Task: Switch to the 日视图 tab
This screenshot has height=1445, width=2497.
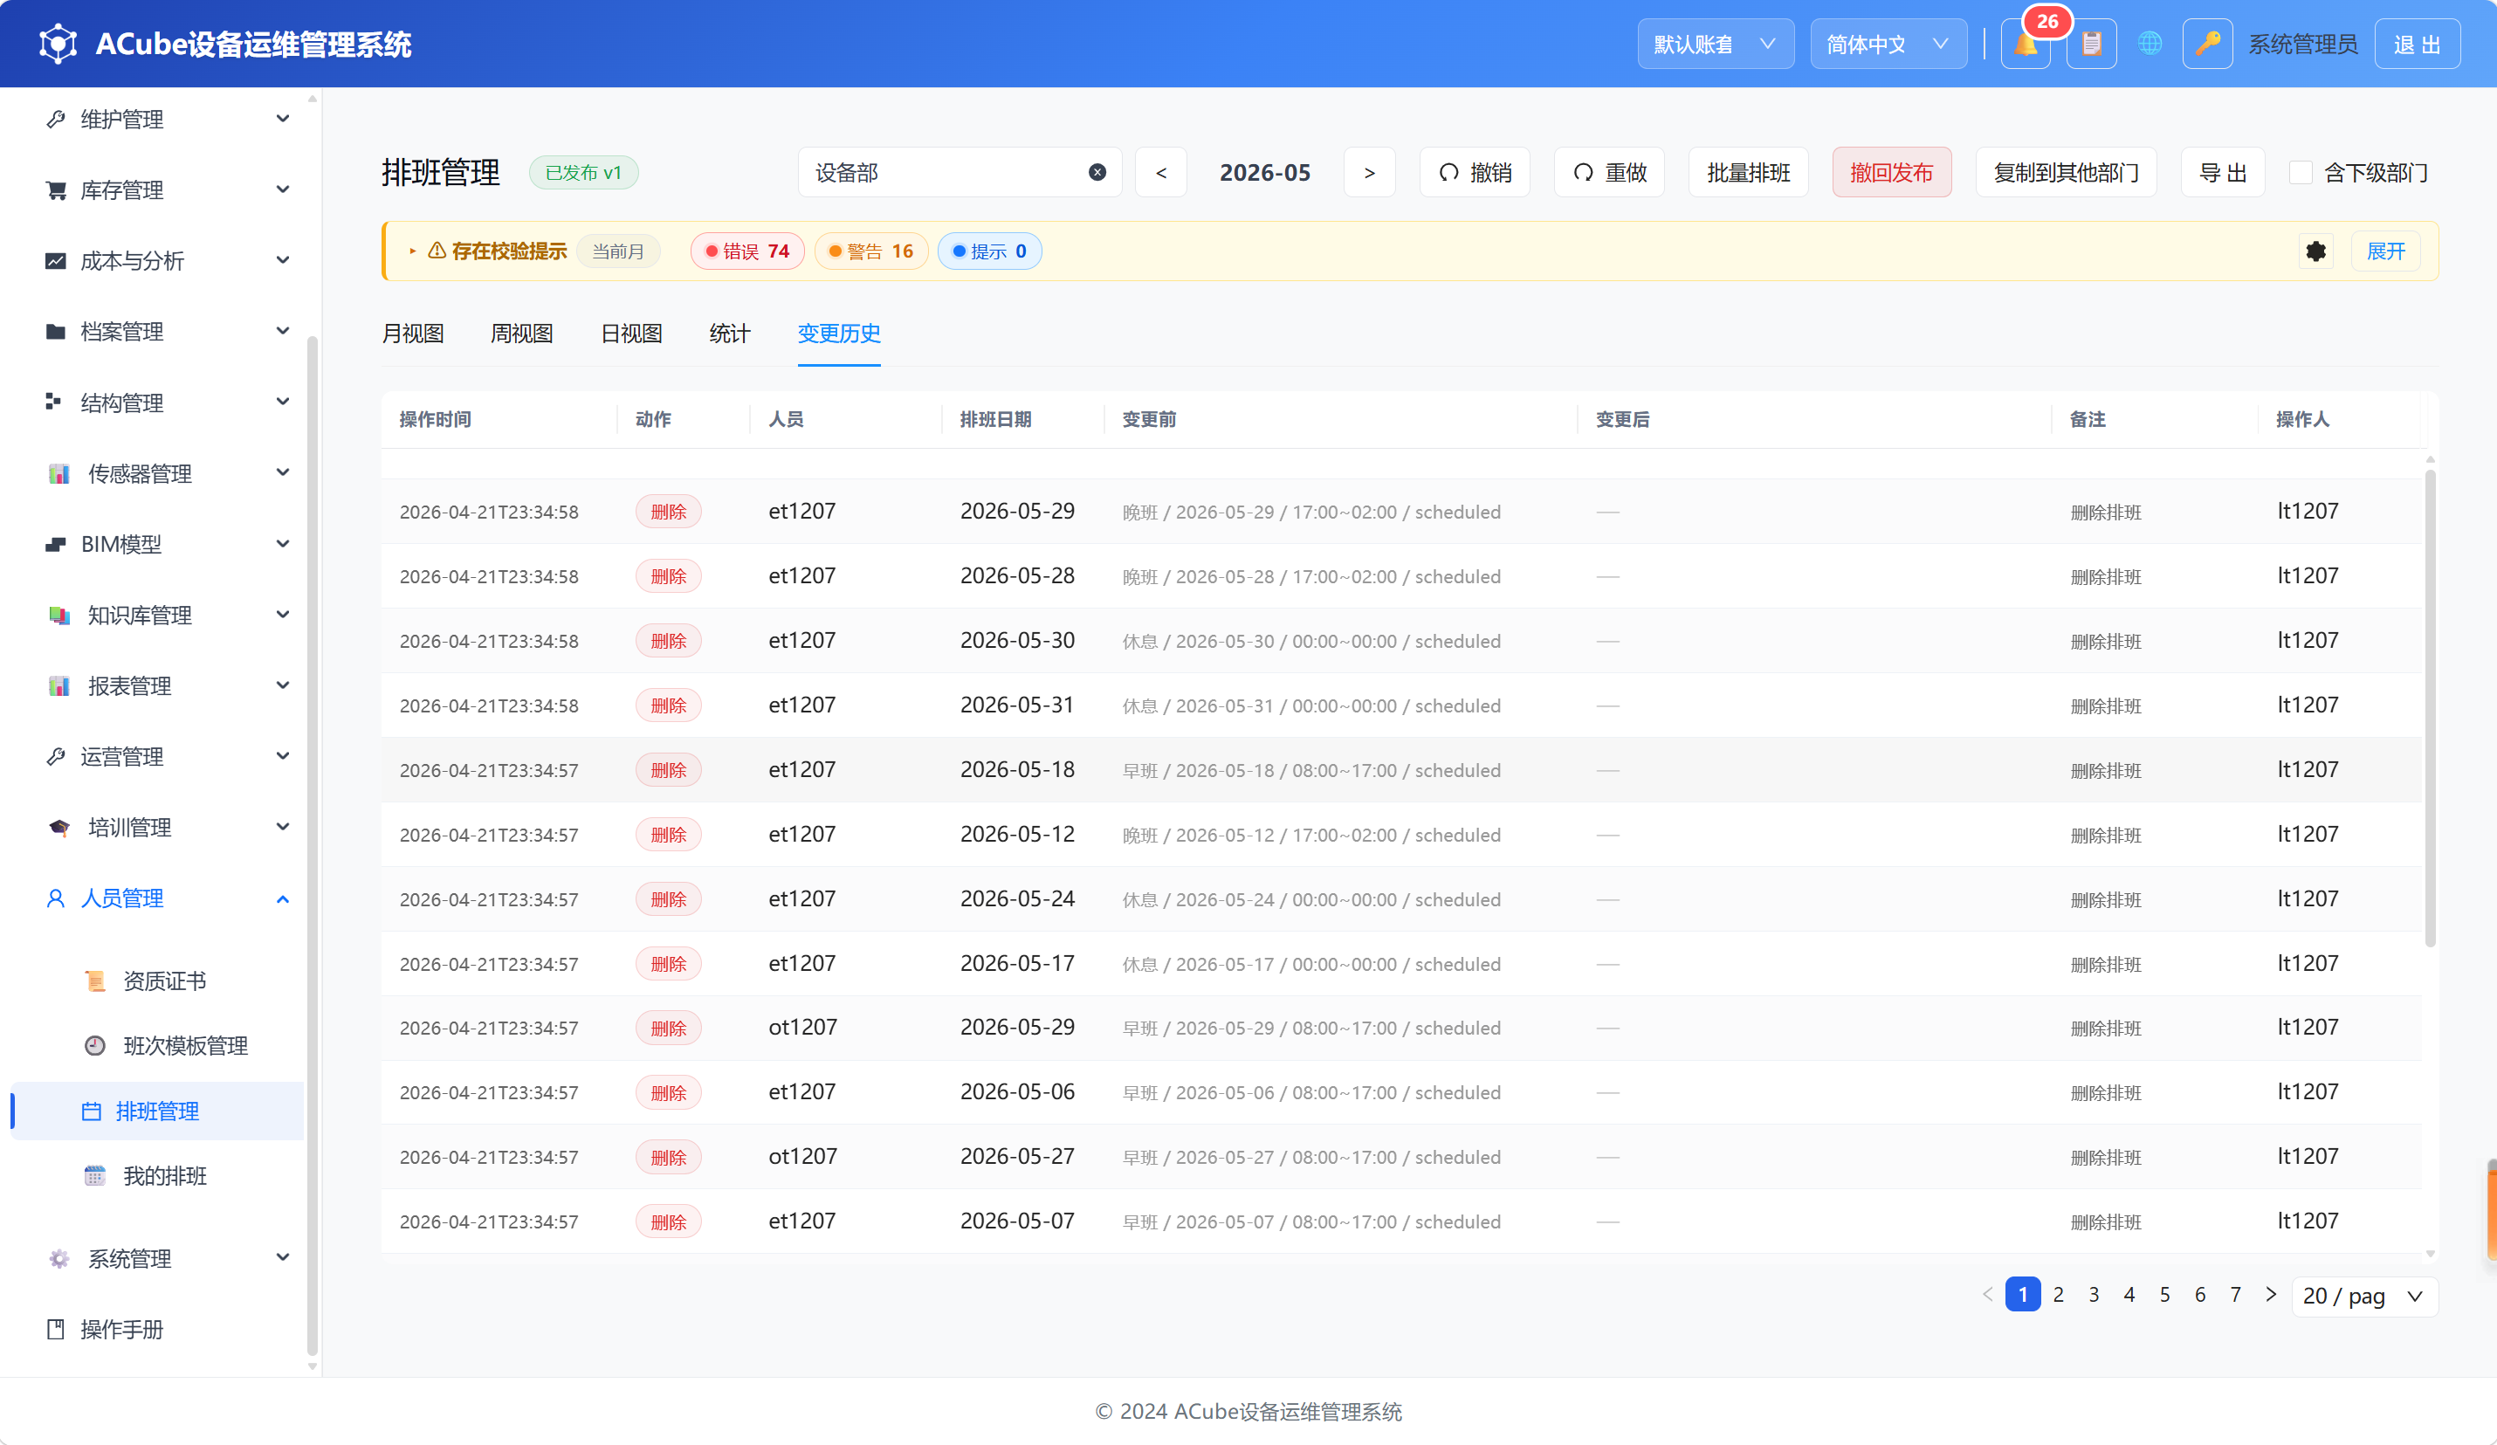Action: pyautogui.click(x=631, y=334)
